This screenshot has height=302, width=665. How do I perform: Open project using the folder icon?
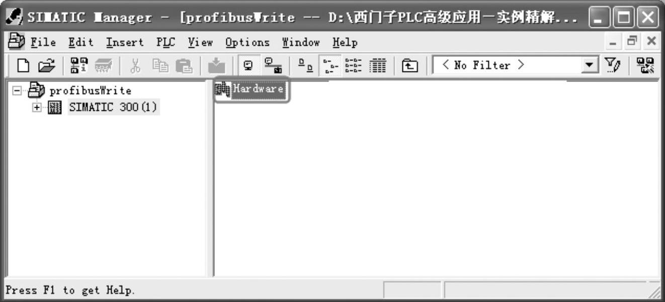tap(46, 65)
